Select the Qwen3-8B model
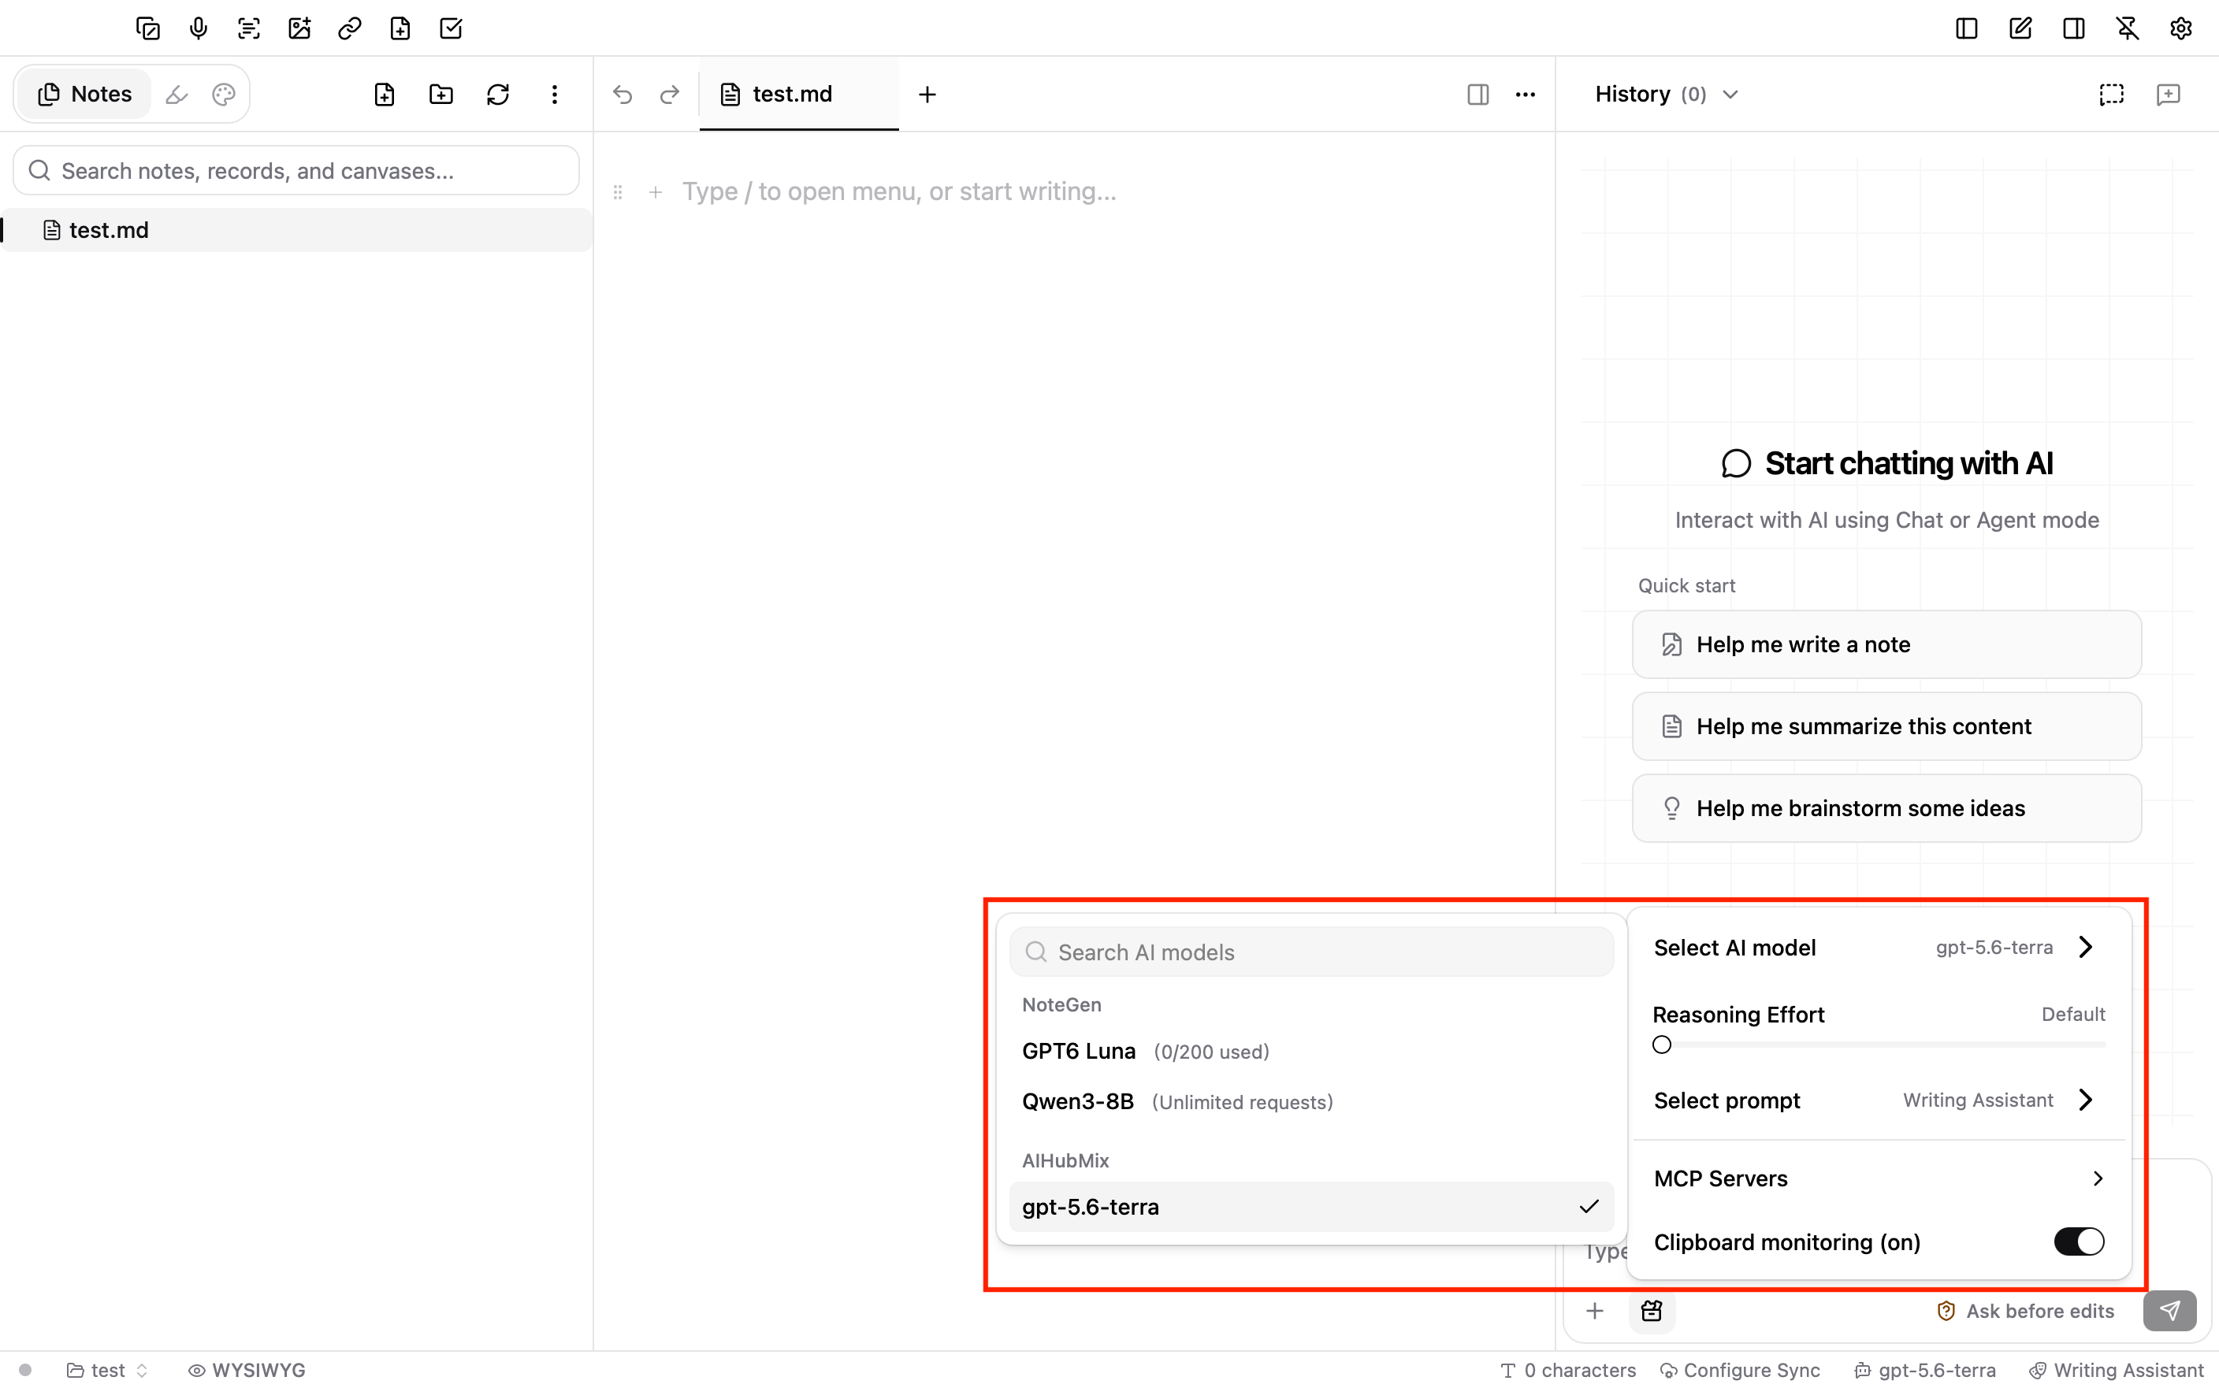This screenshot has height=1388, width=2219. (x=1311, y=1101)
